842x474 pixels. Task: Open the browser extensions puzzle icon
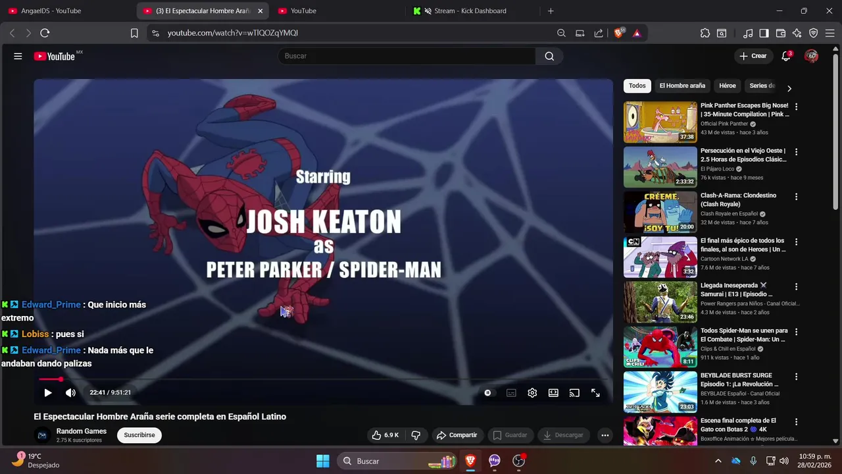coord(705,33)
